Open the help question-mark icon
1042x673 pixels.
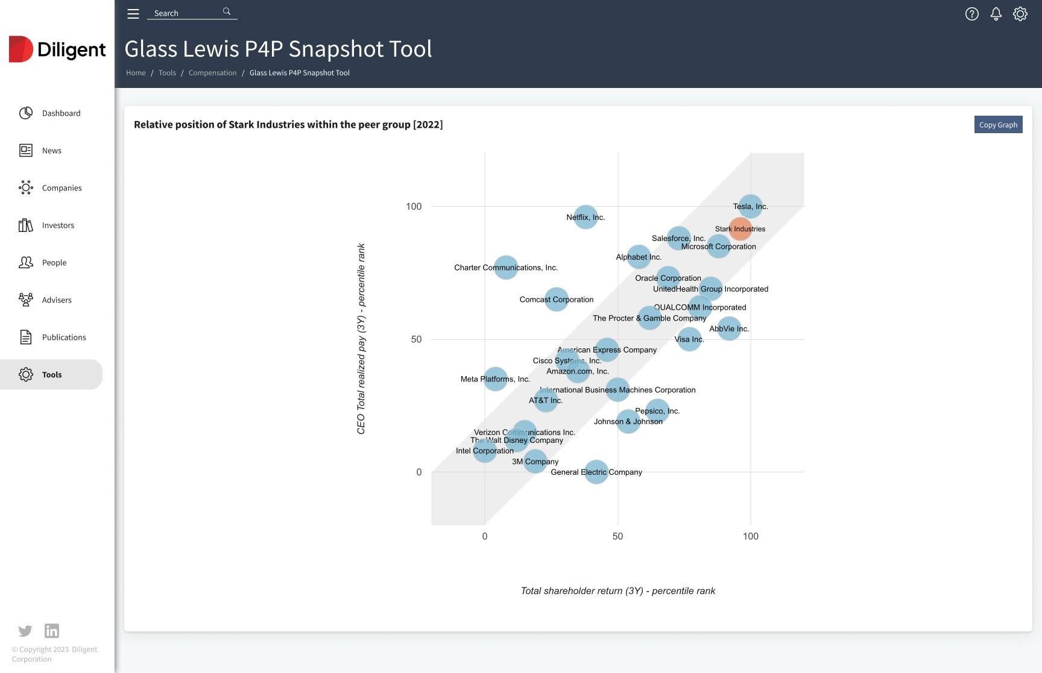click(x=972, y=14)
